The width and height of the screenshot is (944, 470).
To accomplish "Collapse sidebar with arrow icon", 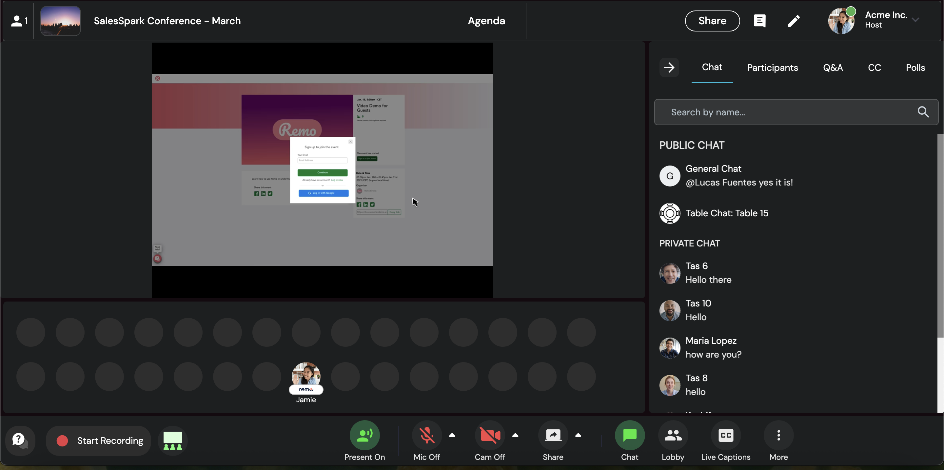I will [x=669, y=68].
